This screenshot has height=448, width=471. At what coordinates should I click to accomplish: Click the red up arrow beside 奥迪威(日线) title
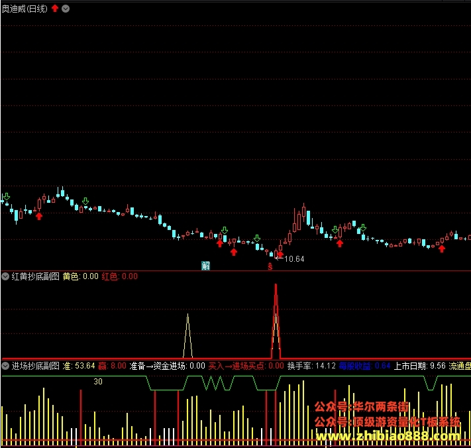click(55, 9)
